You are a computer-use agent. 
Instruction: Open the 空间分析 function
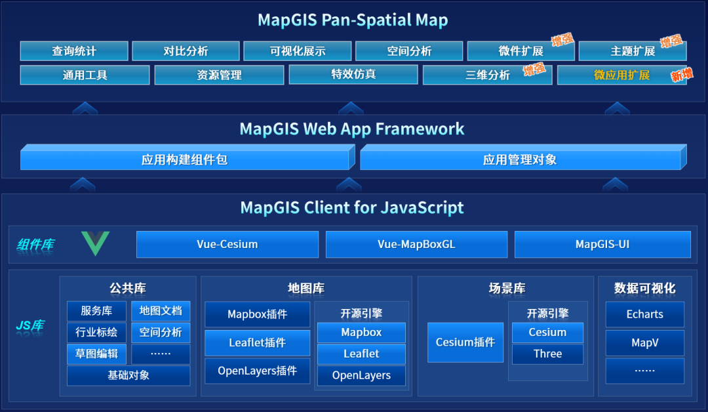(x=408, y=51)
